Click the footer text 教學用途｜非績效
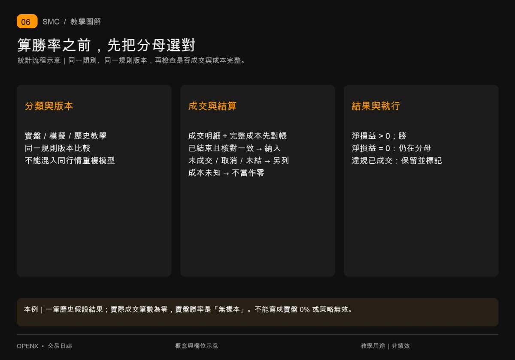 [385, 346]
